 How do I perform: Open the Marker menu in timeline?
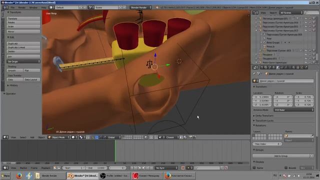coord(23,168)
